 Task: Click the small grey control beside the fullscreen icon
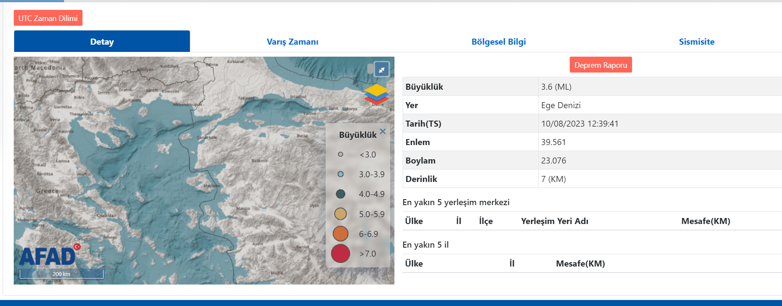click(x=370, y=69)
